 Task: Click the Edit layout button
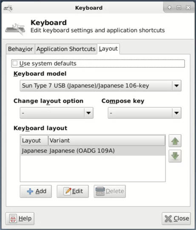[73, 191]
